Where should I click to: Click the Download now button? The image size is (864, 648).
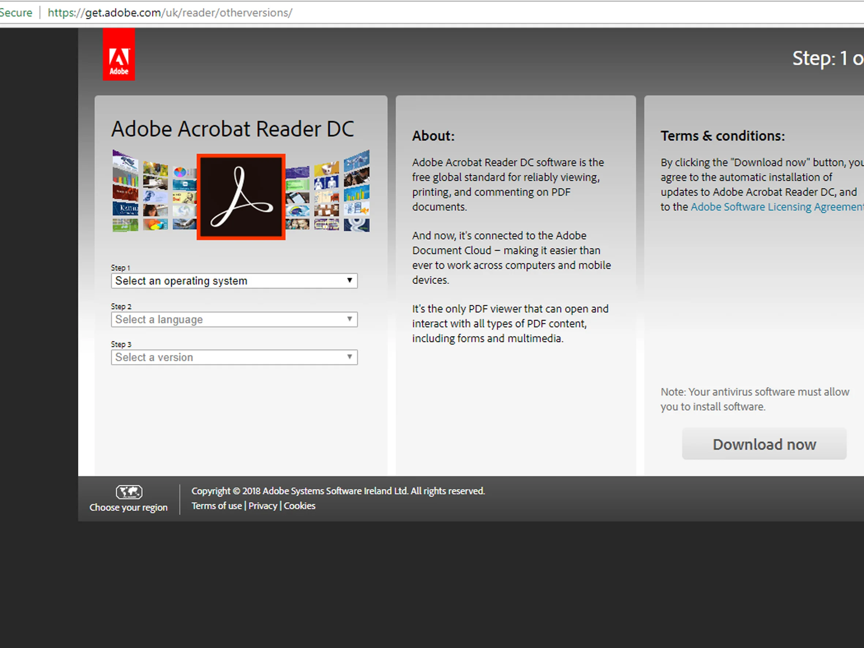(x=764, y=444)
